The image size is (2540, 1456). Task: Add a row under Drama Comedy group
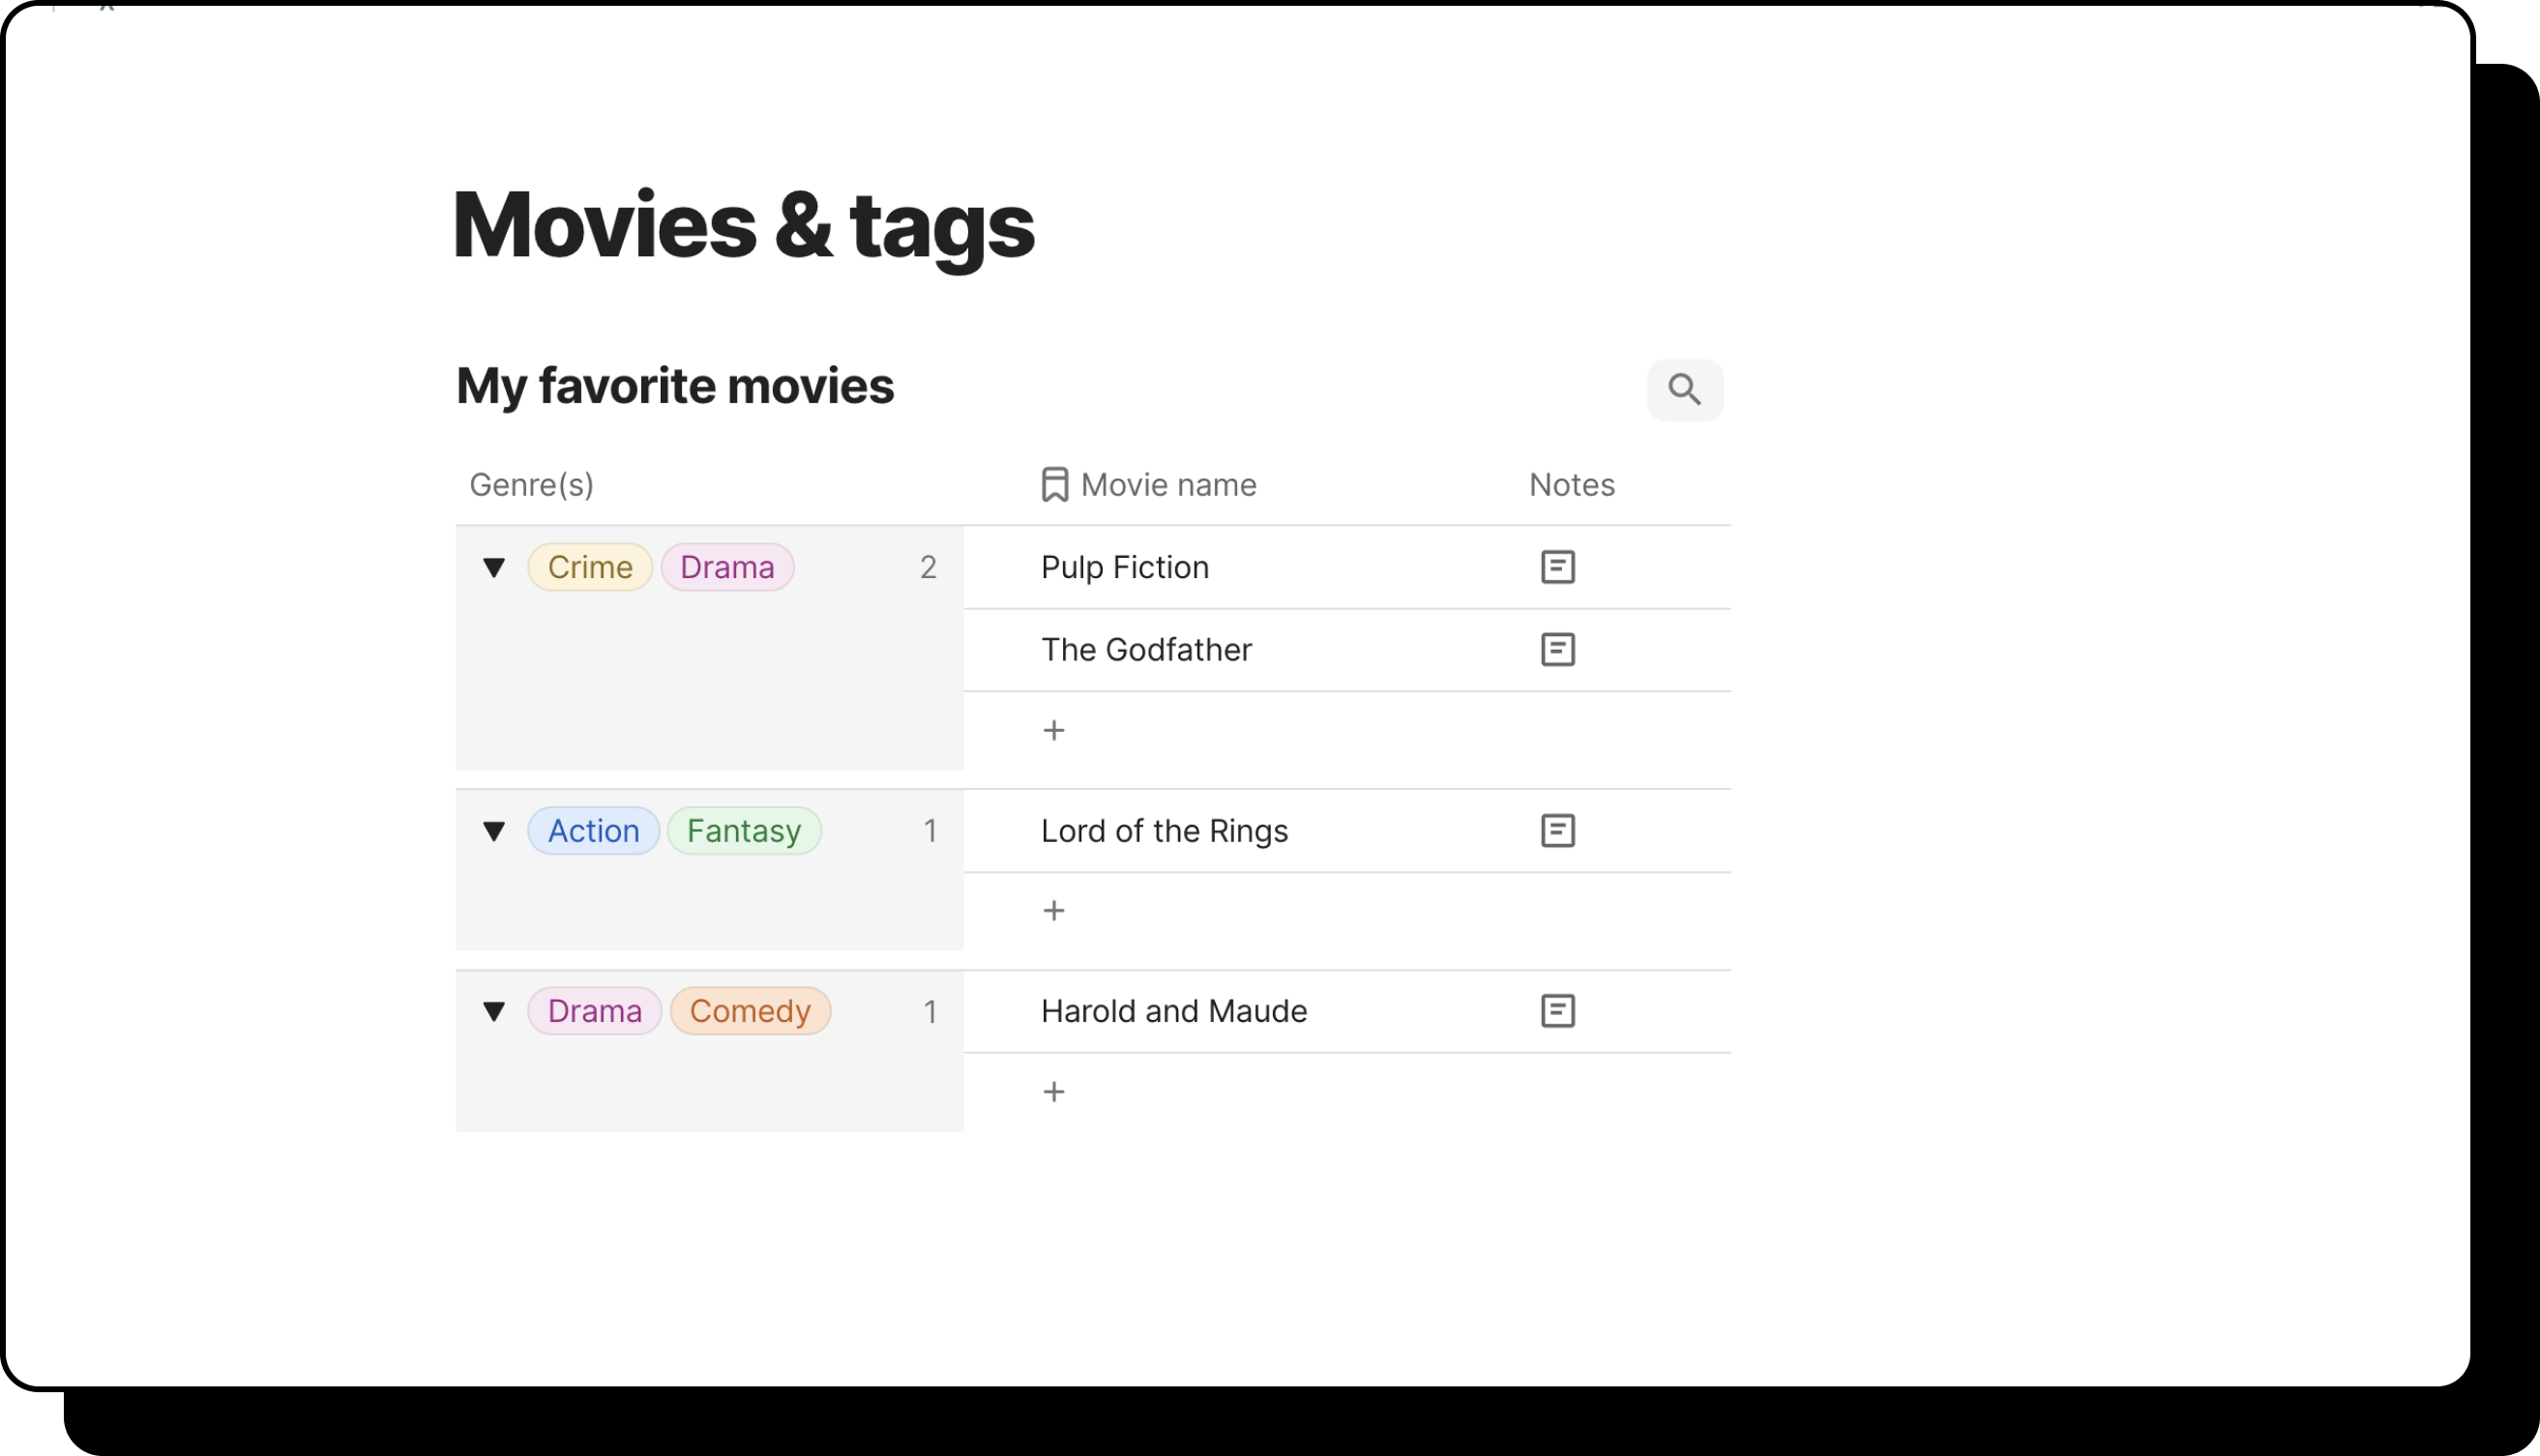tap(1053, 1092)
